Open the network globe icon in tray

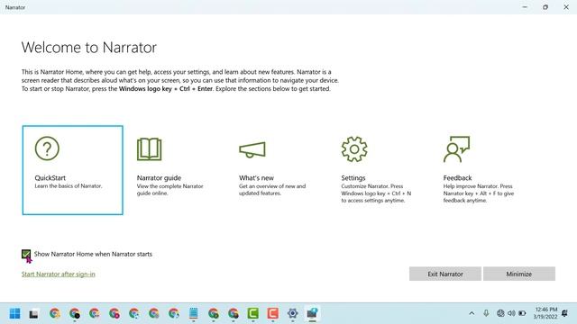(x=500, y=313)
